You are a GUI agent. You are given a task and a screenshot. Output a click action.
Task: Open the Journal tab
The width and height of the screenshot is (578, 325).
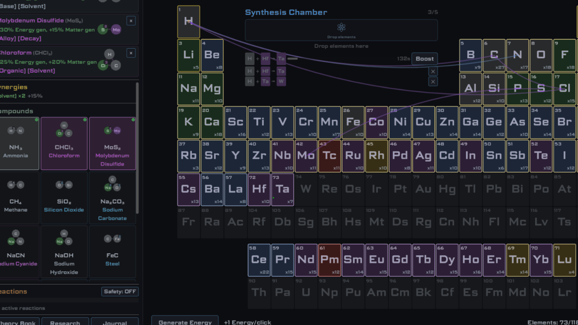tap(115, 322)
